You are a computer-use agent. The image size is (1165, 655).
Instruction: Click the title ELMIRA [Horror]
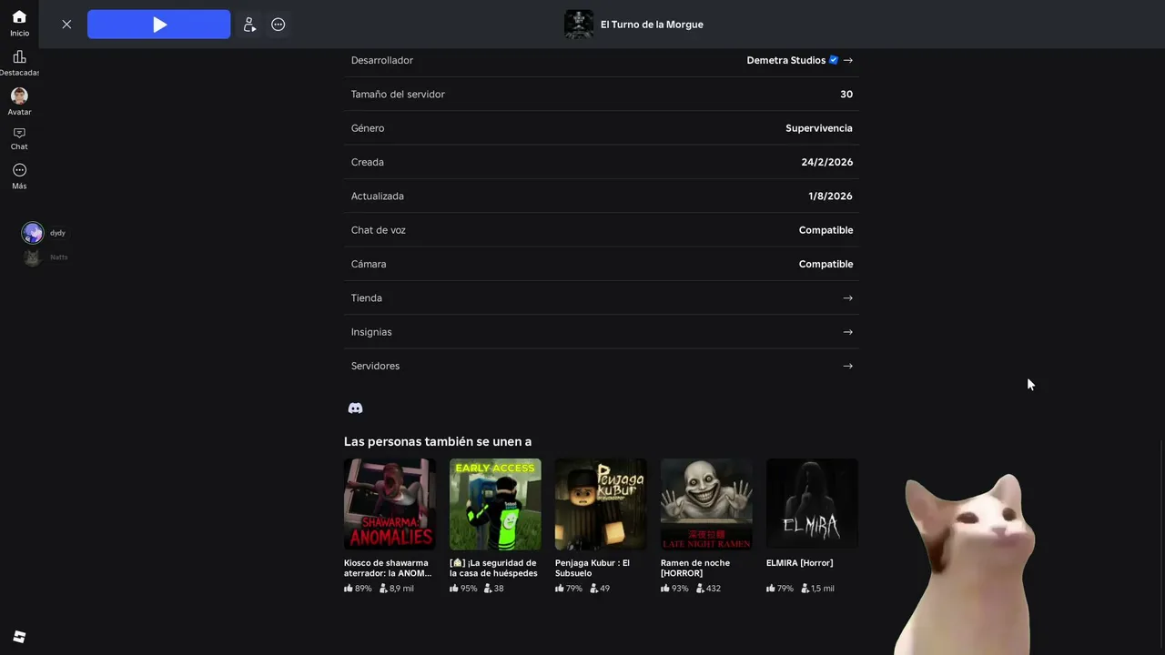click(800, 563)
